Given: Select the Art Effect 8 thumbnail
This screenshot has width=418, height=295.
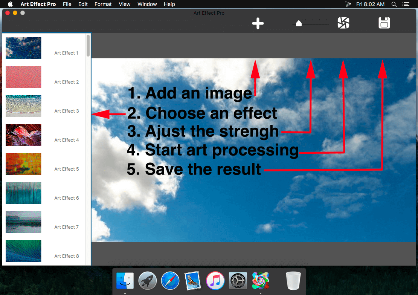Looking at the screenshot, I should pyautogui.click(x=23, y=251).
